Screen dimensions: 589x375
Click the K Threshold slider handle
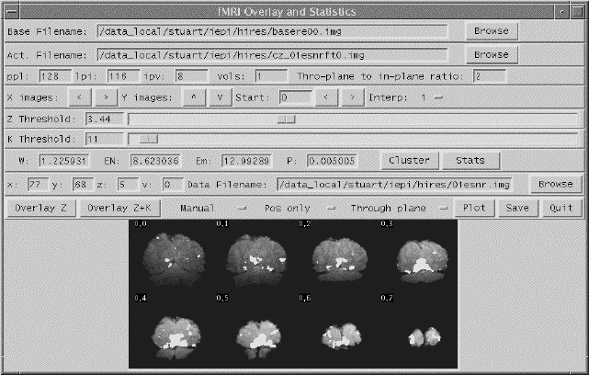pyautogui.click(x=147, y=139)
